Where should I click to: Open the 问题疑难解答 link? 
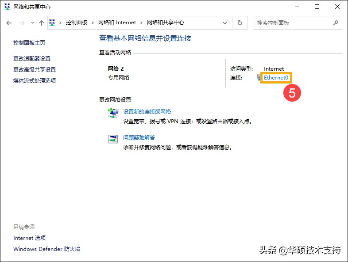click(139, 138)
